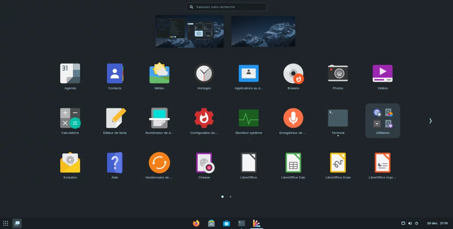
Task: Open Moniteur système
Action: pyautogui.click(x=249, y=118)
